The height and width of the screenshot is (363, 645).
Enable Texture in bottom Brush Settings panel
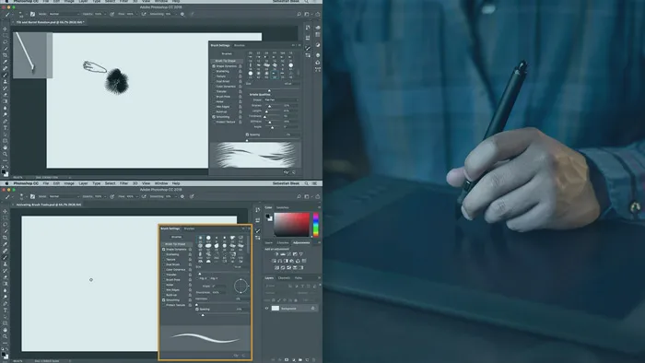(x=164, y=260)
